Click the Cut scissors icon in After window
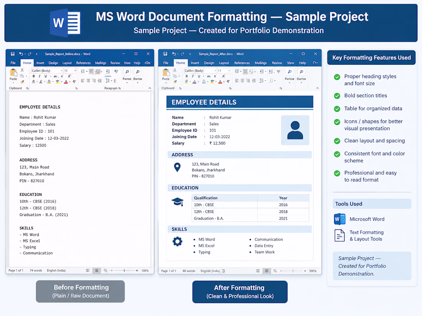 pyautogui.click(x=175, y=70)
